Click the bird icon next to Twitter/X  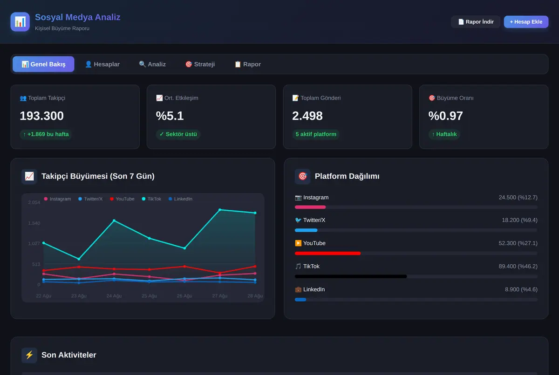(298, 220)
